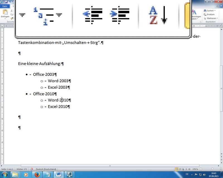Click the Word taskbar button

(x=59, y=174)
